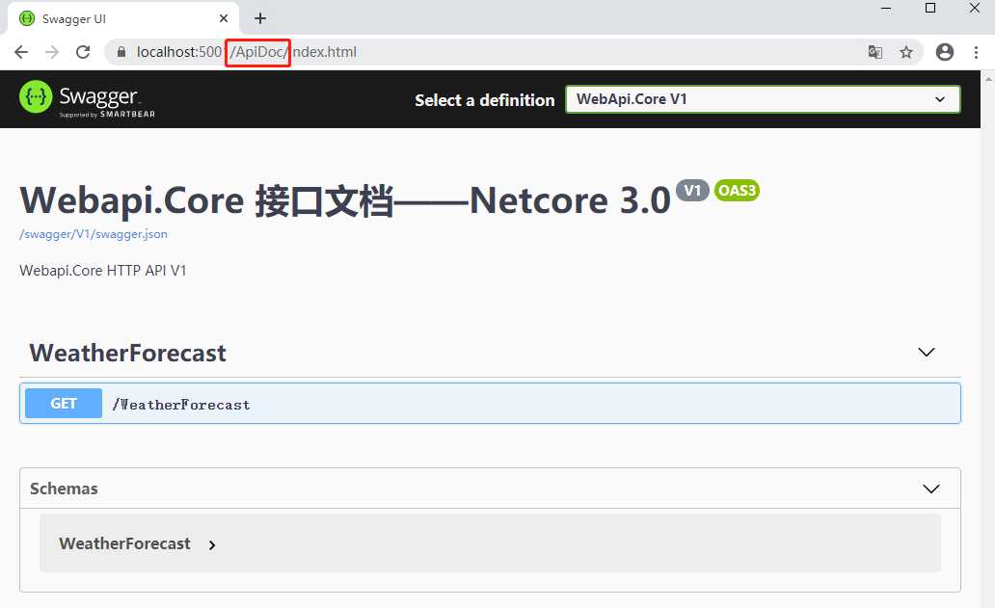Click the page vertical scrollbar up arrow

tap(988, 79)
